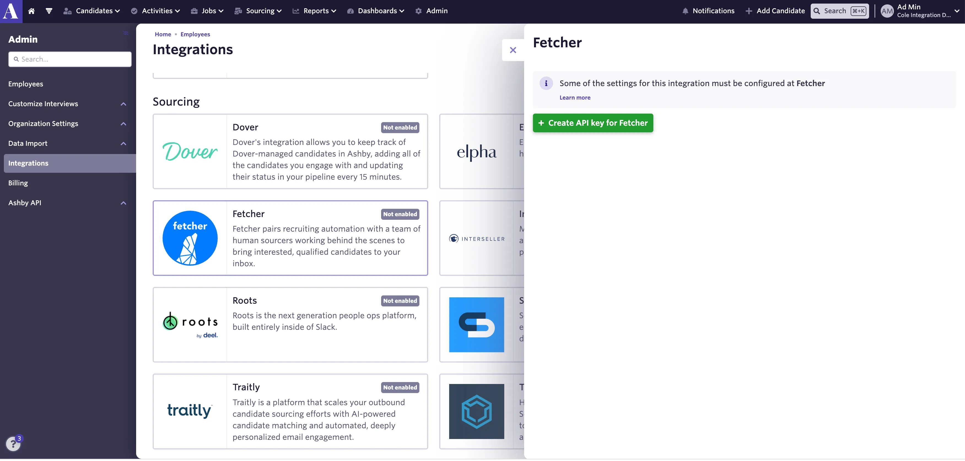The width and height of the screenshot is (965, 461).
Task: Open the Dashboards dropdown menu
Action: coord(376,11)
